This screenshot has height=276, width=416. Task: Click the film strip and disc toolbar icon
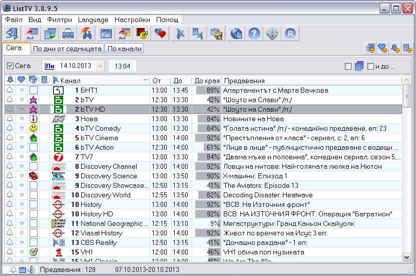click(142, 34)
